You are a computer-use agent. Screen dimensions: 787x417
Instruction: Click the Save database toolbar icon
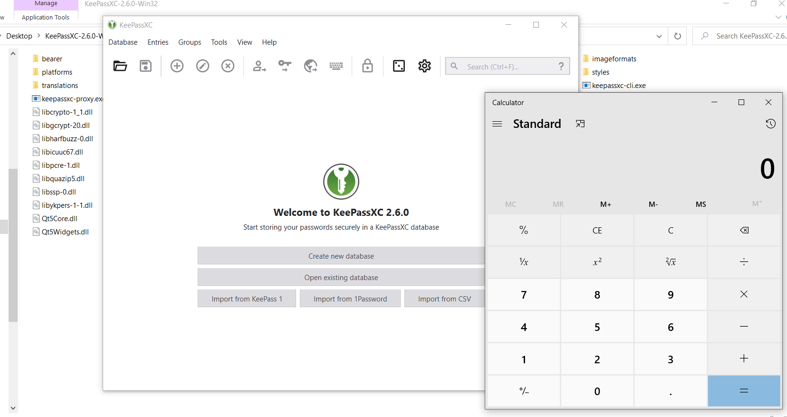(145, 66)
